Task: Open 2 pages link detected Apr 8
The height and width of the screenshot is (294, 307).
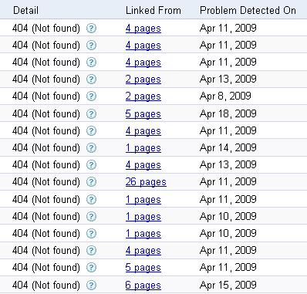Action: (143, 96)
